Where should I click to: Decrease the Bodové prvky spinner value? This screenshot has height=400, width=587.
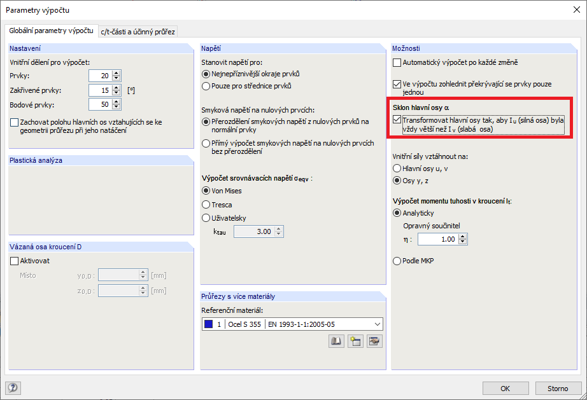point(117,107)
